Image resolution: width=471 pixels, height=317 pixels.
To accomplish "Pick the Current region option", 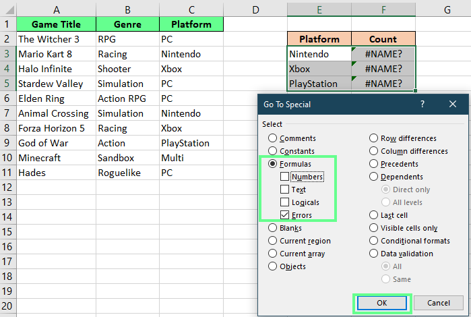I will (273, 241).
